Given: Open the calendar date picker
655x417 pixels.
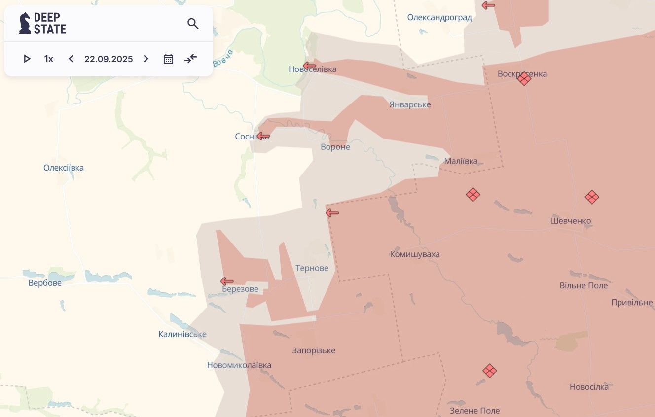Looking at the screenshot, I should pyautogui.click(x=168, y=59).
